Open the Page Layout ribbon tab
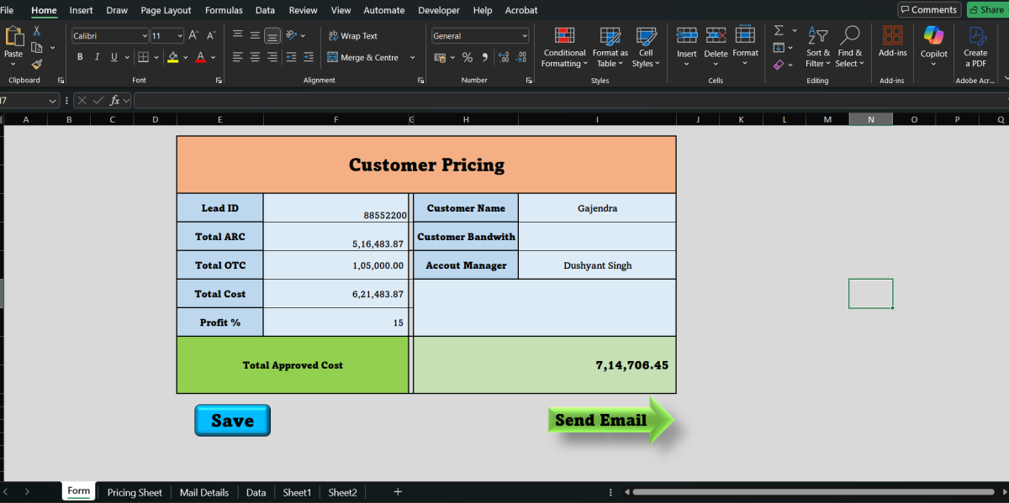This screenshot has width=1009, height=503. click(166, 10)
